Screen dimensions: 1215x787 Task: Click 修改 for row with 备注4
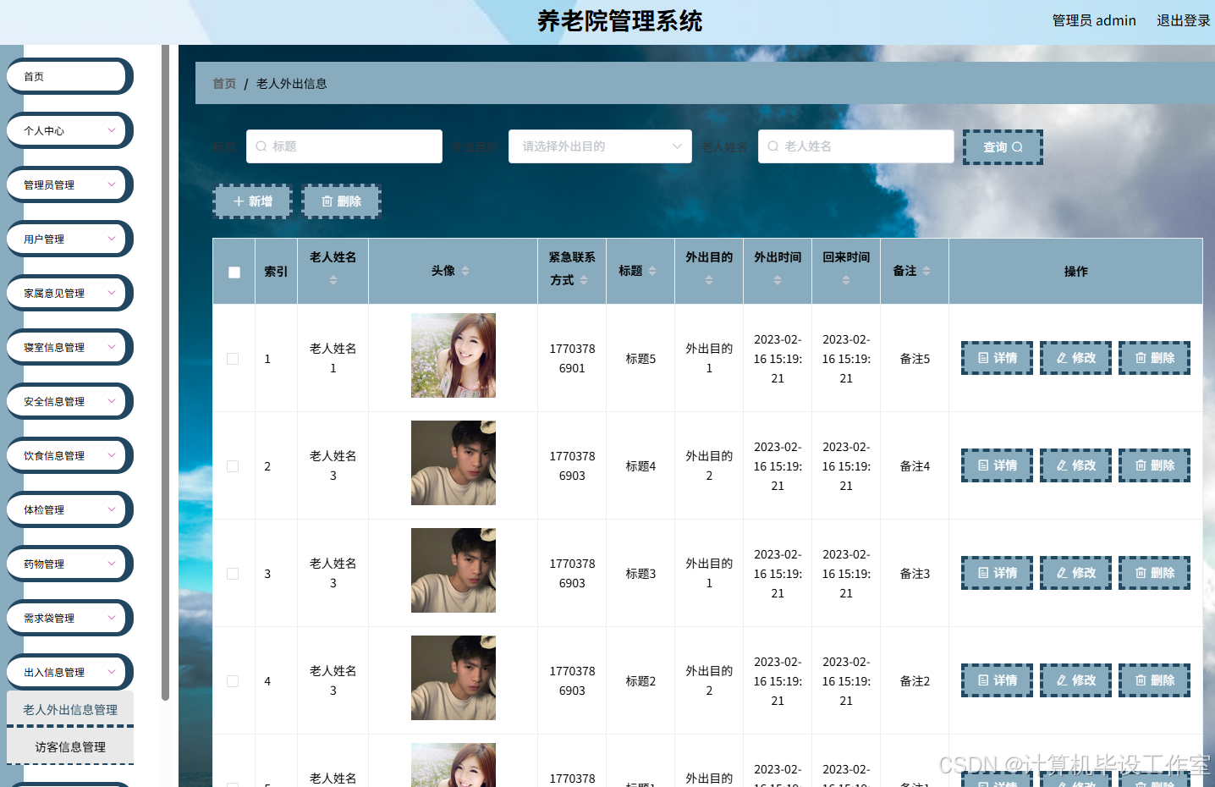click(x=1075, y=465)
